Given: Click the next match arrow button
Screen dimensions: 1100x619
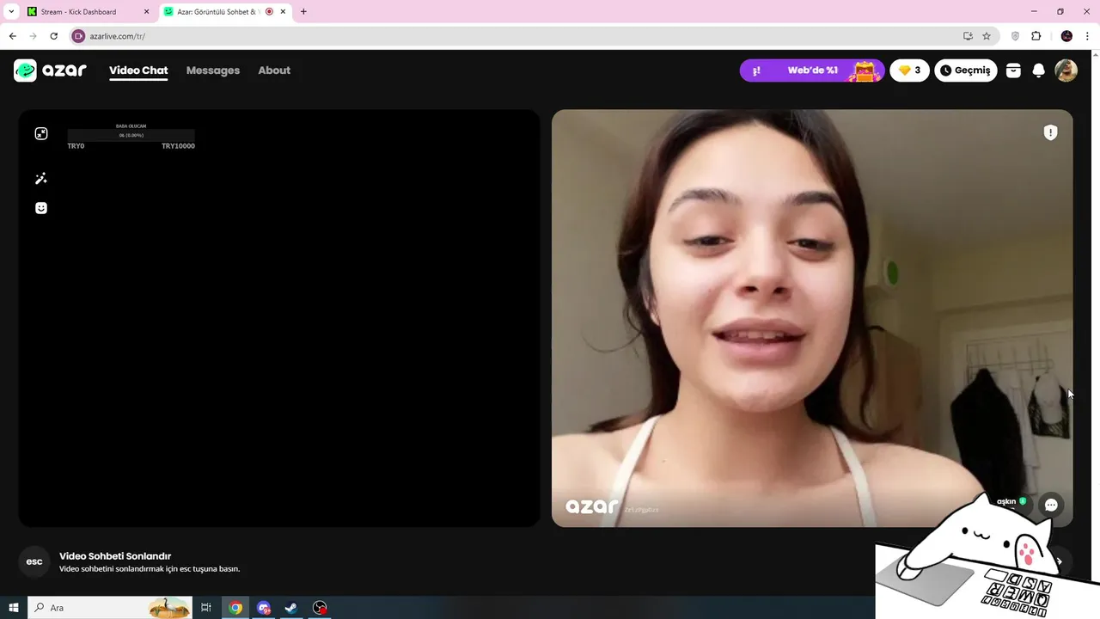Looking at the screenshot, I should tap(1060, 561).
